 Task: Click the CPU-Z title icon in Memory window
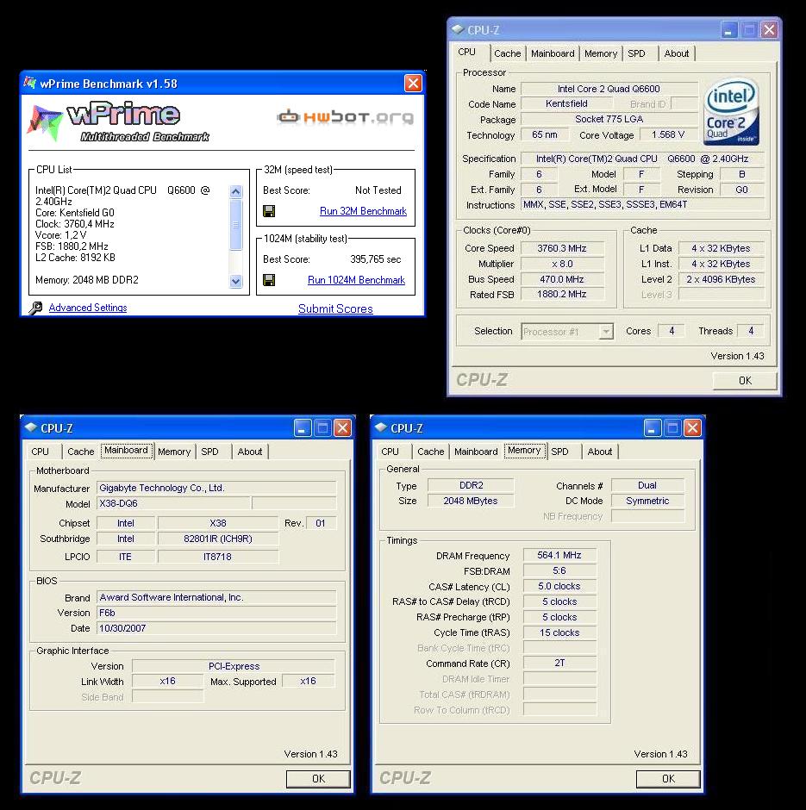pos(381,427)
